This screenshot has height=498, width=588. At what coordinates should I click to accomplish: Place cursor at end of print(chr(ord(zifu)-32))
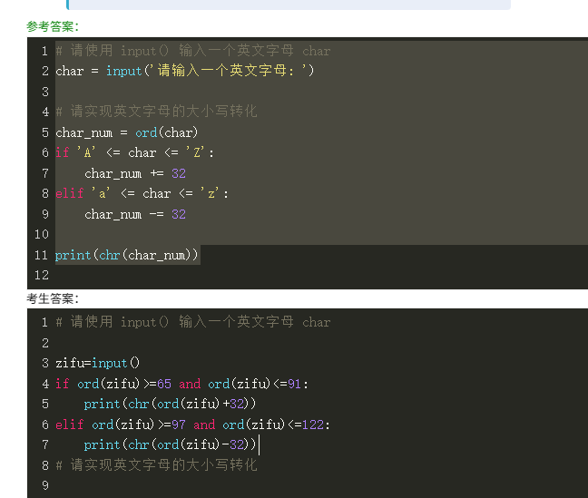[258, 444]
